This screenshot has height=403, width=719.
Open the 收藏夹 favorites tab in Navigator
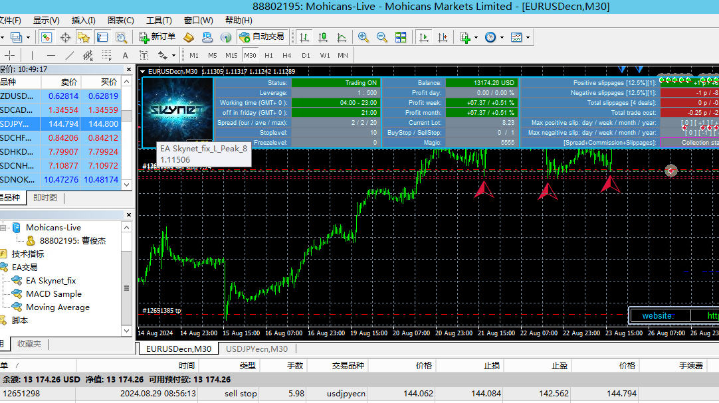point(29,343)
